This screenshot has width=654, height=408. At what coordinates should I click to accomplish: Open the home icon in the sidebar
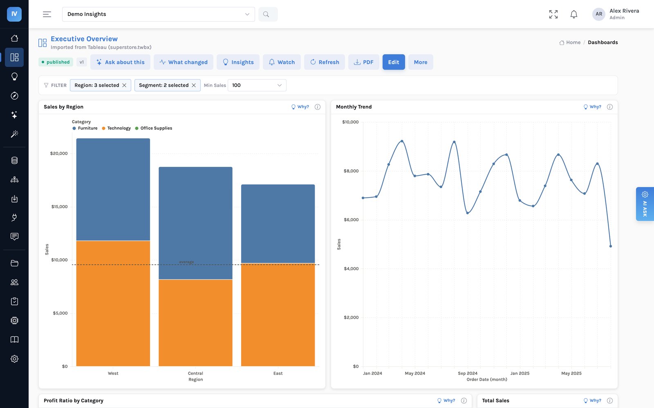14,38
